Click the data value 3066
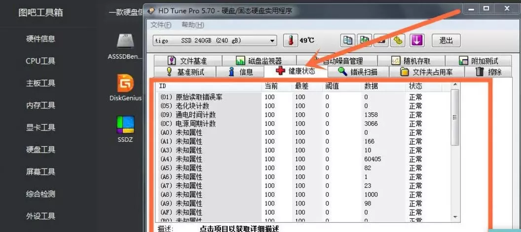 click(371, 124)
